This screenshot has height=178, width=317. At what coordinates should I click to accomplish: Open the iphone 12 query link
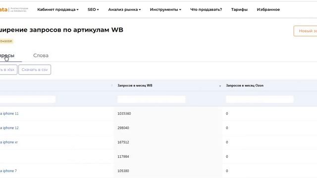(9, 128)
